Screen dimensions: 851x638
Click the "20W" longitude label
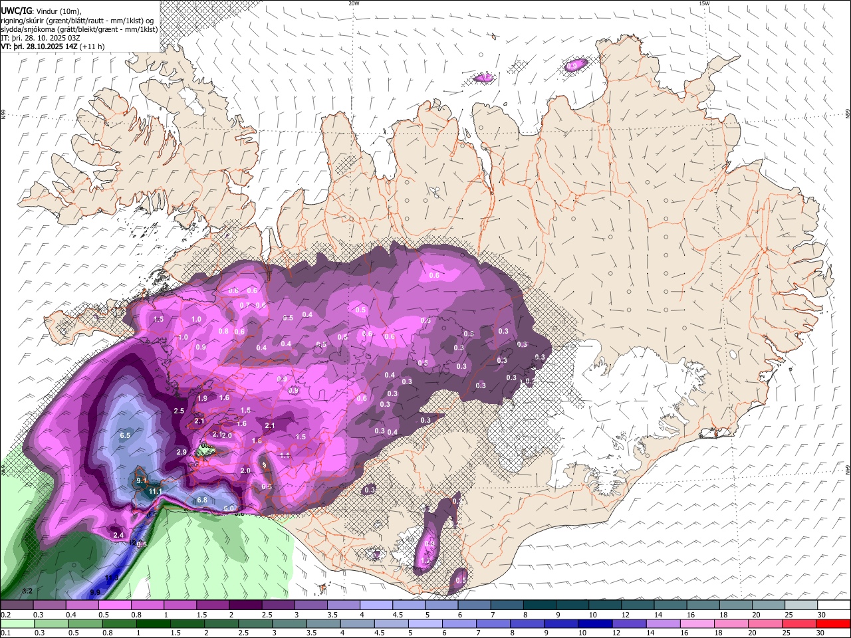(354, 3)
